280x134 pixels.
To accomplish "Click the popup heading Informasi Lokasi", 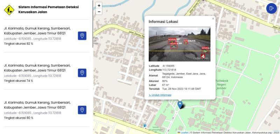I will pos(163,22).
